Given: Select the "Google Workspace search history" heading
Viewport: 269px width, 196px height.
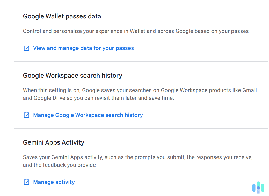Looking at the screenshot, I should 72,76.
